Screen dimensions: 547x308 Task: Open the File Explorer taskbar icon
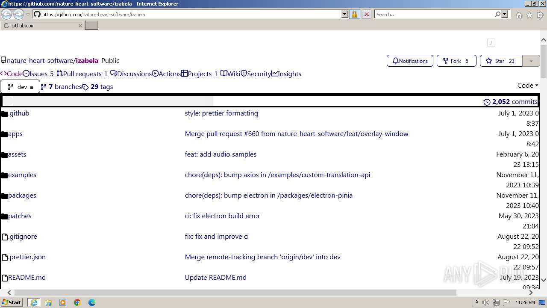tap(48, 302)
